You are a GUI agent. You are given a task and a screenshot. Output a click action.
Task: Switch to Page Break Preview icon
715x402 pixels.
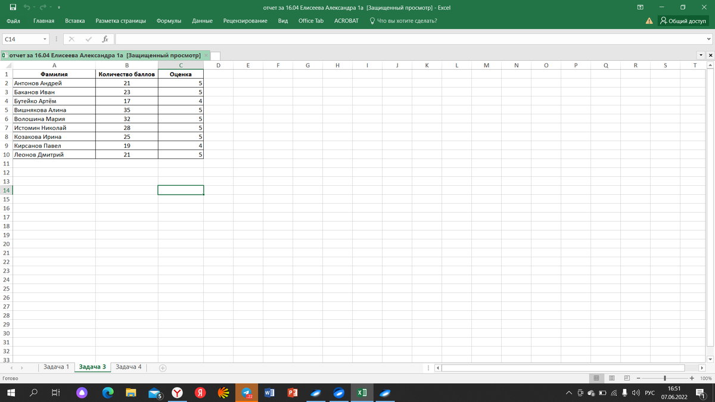pyautogui.click(x=627, y=378)
